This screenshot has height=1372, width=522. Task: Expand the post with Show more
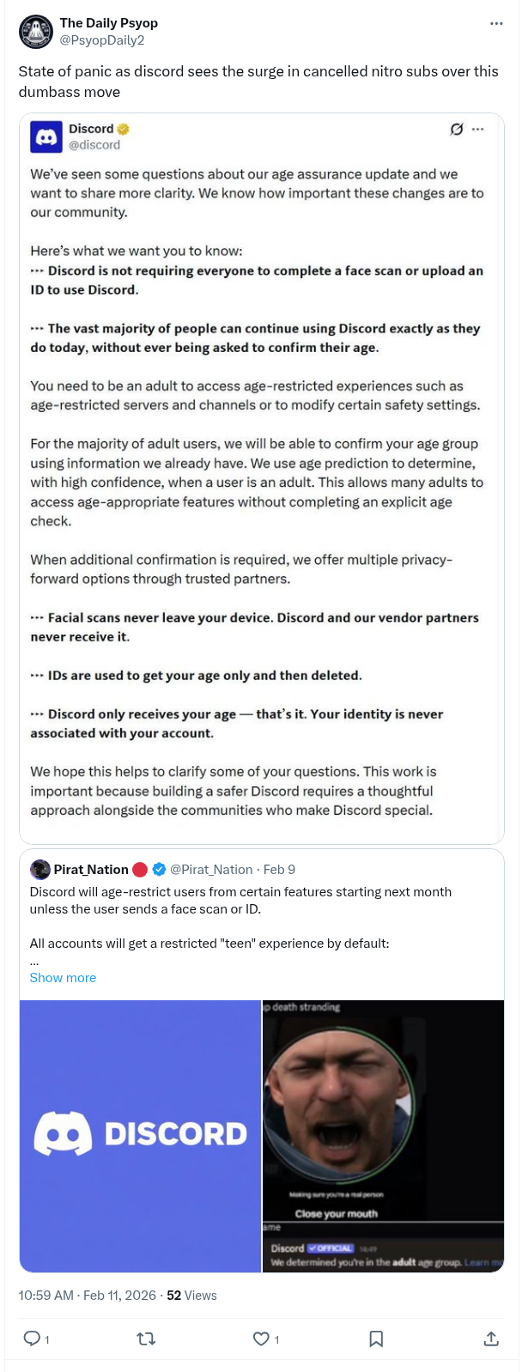tap(63, 978)
